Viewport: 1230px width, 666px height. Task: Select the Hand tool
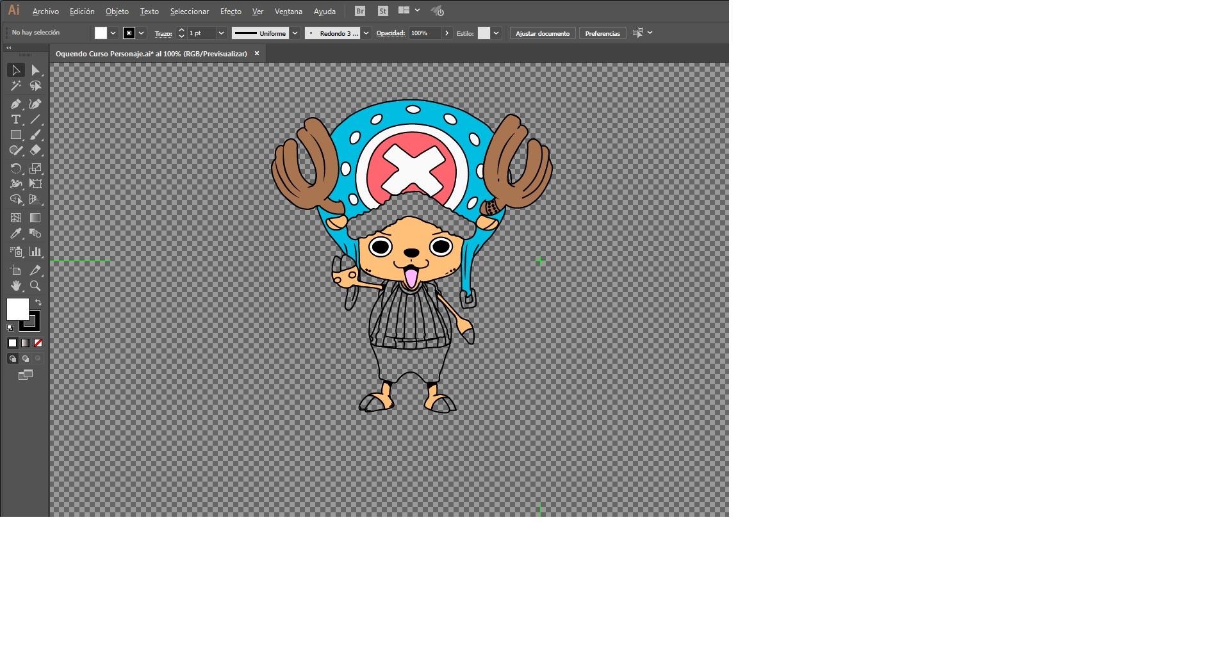point(16,286)
